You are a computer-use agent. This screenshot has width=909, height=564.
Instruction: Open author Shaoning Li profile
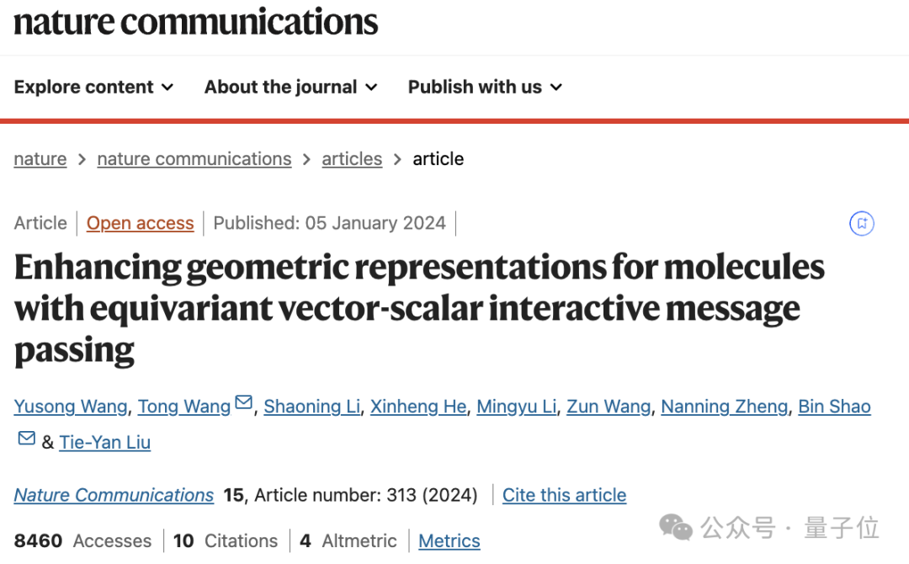tap(312, 407)
